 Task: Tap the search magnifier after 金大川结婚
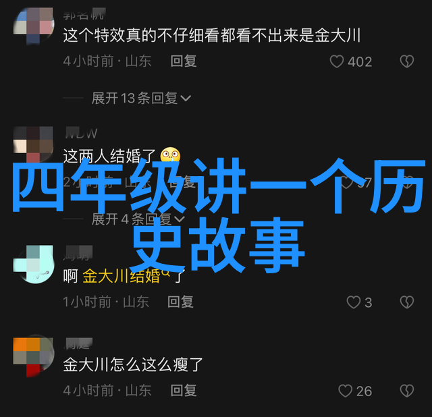pyautogui.click(x=166, y=273)
